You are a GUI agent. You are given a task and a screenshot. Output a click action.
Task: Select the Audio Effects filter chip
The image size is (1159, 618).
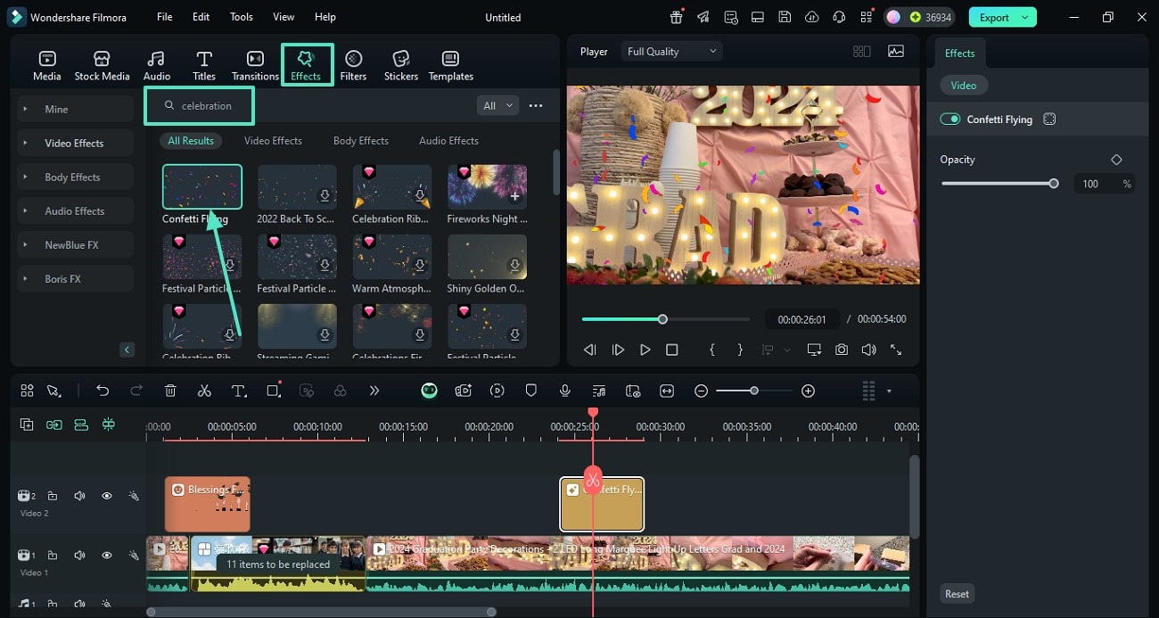449,141
